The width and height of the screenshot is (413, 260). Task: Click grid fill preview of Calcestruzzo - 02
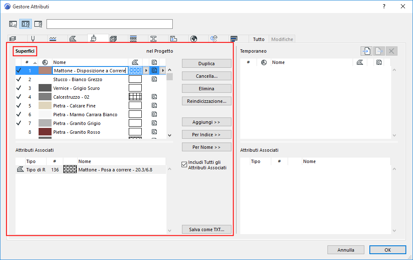point(135,97)
